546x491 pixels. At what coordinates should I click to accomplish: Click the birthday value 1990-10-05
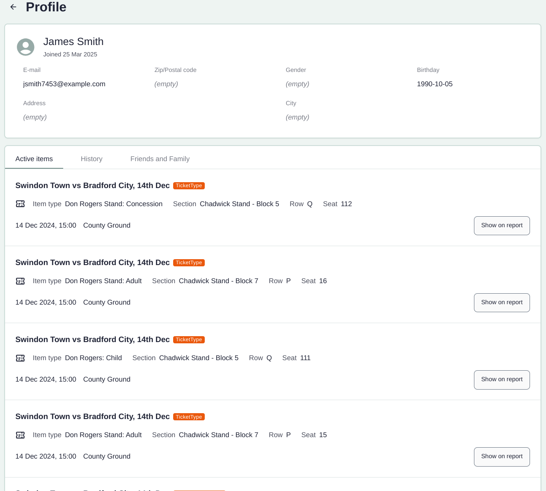coord(434,84)
